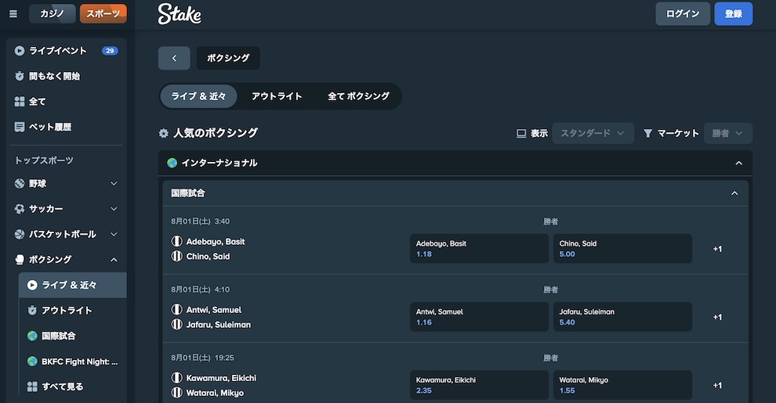Click the ボクシング breadcrumb button
Viewport: 776px width, 403px height.
tap(228, 58)
